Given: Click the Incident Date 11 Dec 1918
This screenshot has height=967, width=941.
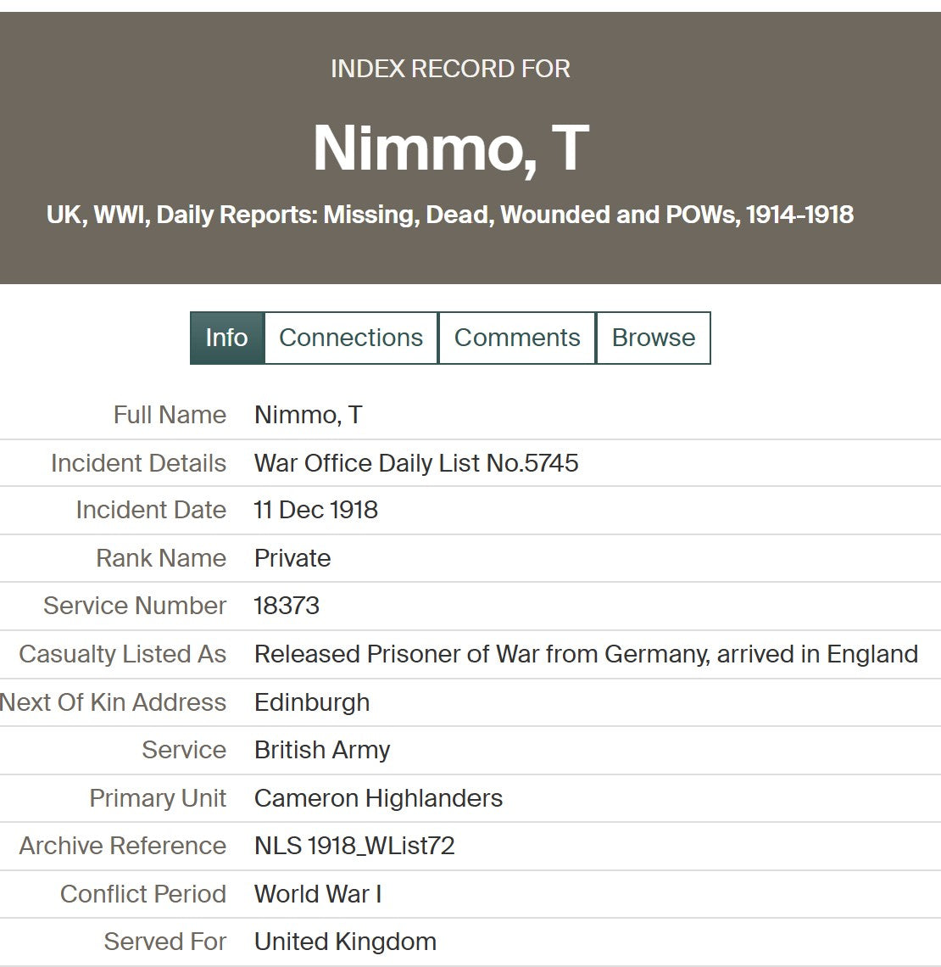Looking at the screenshot, I should pos(316,510).
